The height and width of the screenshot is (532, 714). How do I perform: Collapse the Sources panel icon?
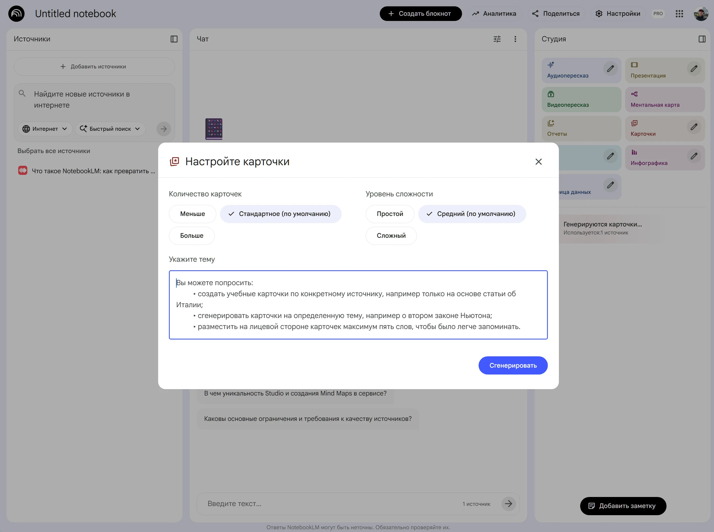174,39
